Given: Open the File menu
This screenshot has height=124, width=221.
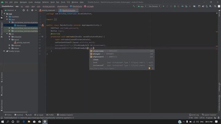Looking at the screenshot, I should [x=6, y=2].
